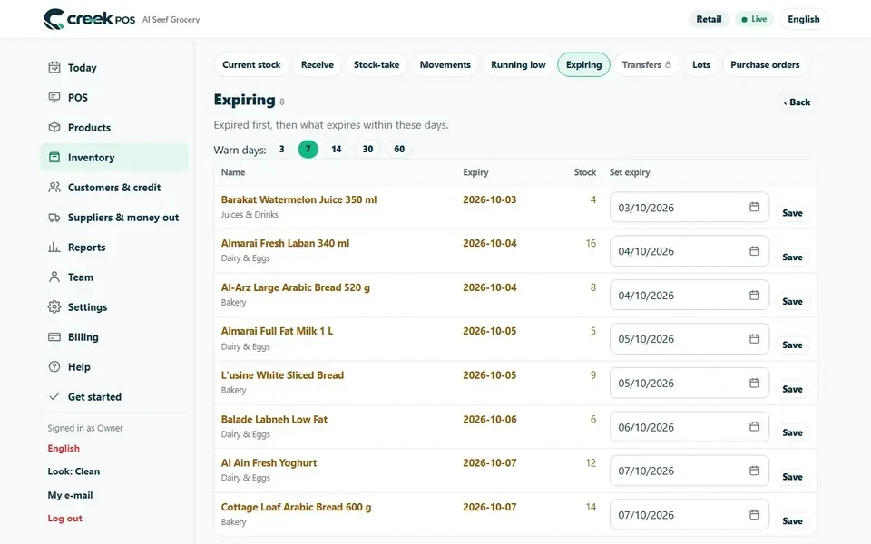Viewport: 871px width, 544px height.
Task: Click the Stock column header
Action: [x=585, y=172]
